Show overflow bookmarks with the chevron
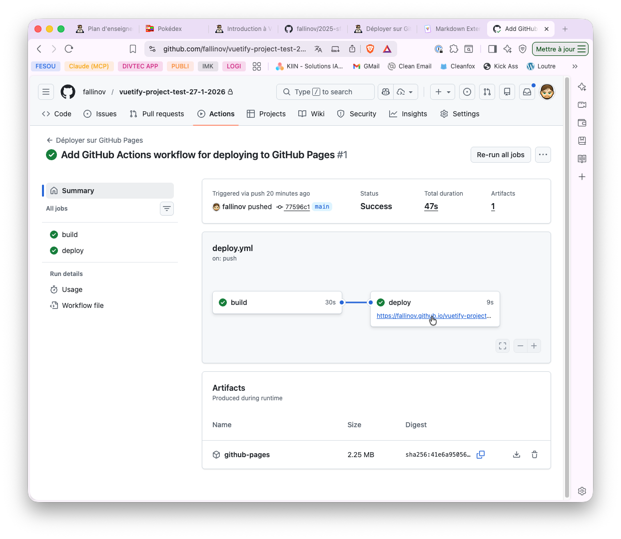This screenshot has height=539, width=621. click(x=575, y=66)
